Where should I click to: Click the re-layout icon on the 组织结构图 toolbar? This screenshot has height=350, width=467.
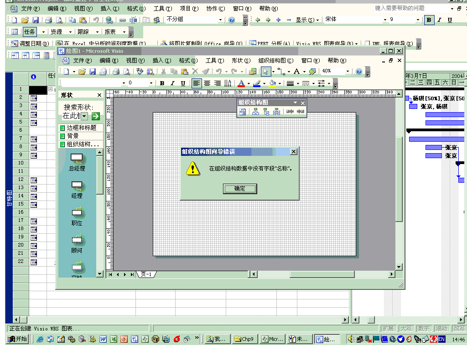point(243,112)
